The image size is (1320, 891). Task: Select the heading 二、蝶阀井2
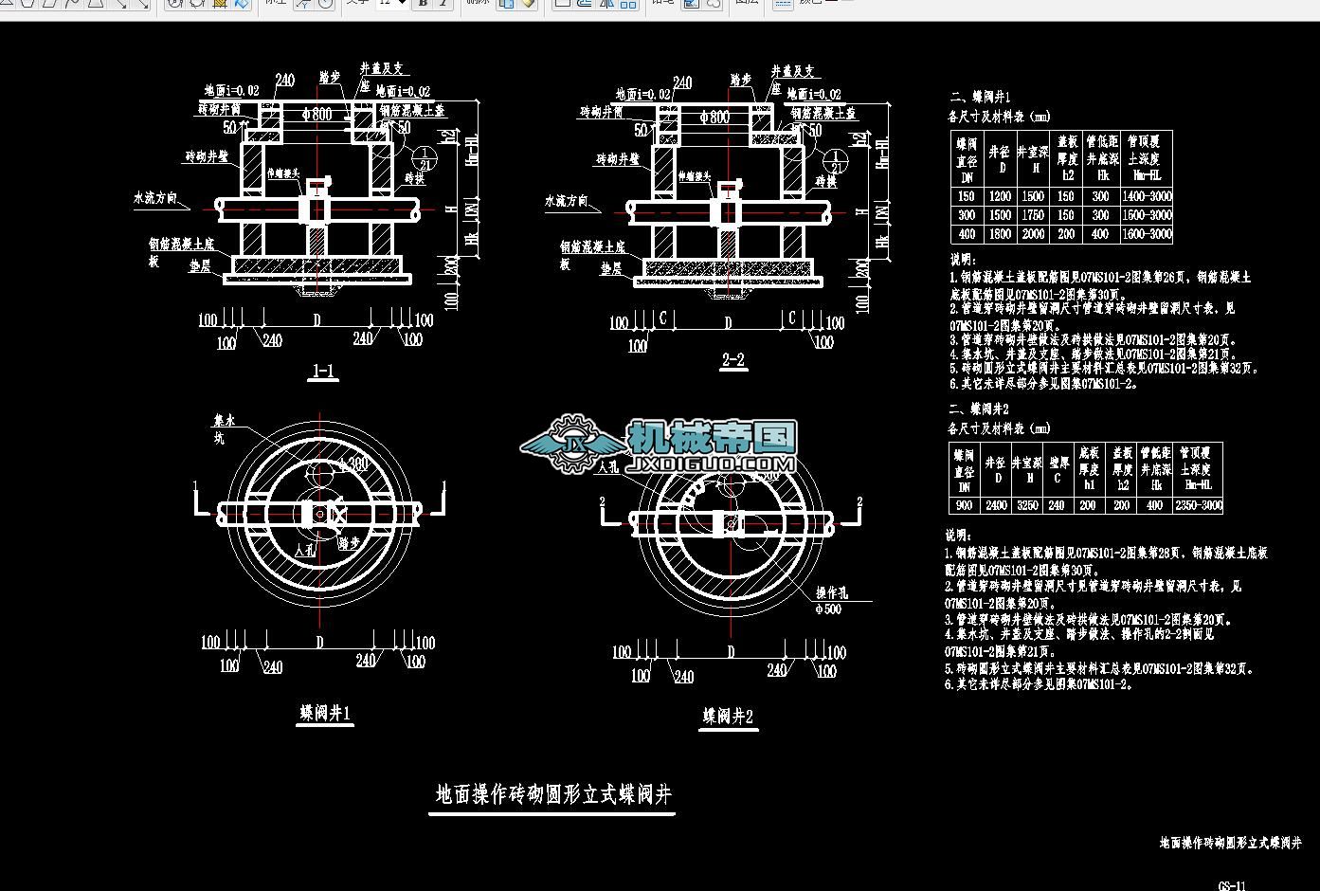click(978, 409)
